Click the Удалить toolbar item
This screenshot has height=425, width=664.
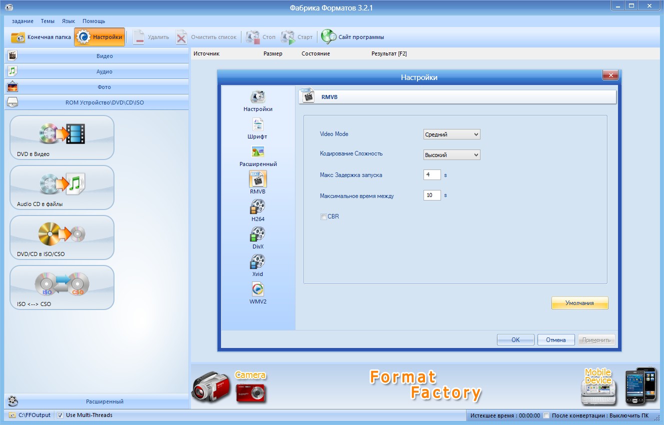[151, 37]
